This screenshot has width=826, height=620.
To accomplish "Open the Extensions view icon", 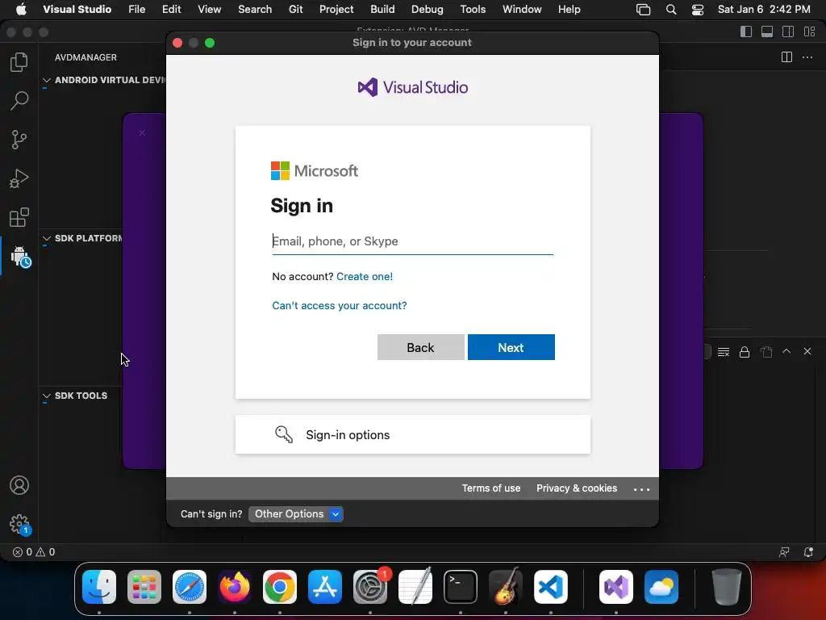I will click(19, 216).
